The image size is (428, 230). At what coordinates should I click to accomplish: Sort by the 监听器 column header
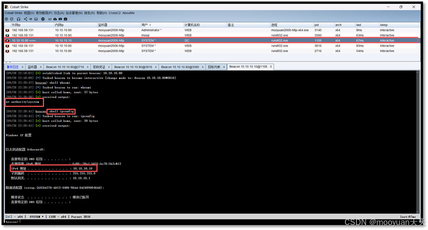tap(119, 25)
